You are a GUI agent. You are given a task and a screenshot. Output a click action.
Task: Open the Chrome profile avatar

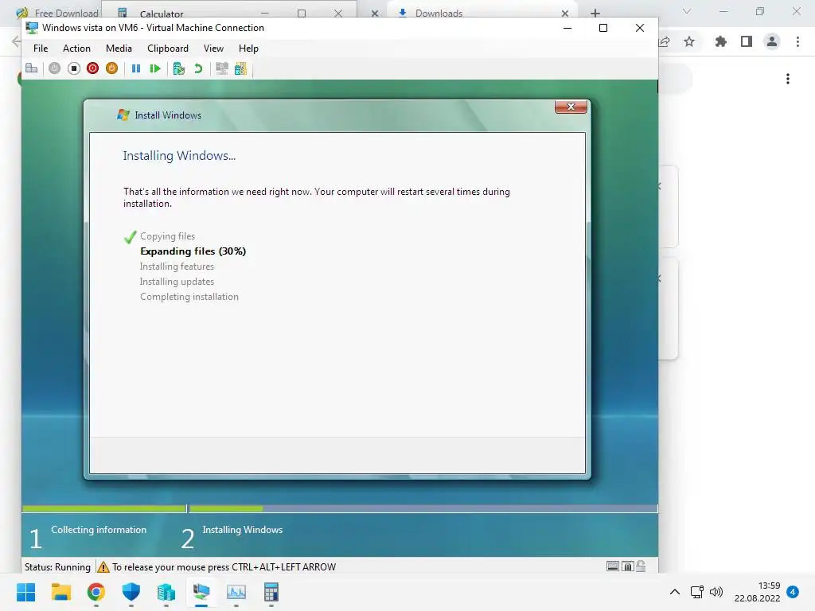point(772,41)
